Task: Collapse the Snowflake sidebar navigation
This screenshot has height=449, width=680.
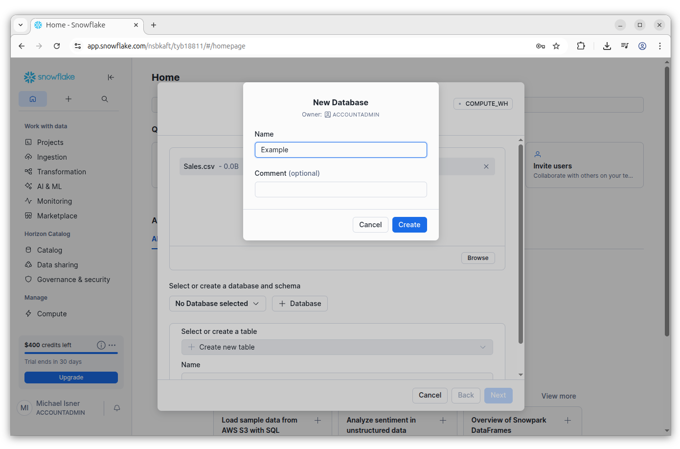Action: click(x=111, y=77)
